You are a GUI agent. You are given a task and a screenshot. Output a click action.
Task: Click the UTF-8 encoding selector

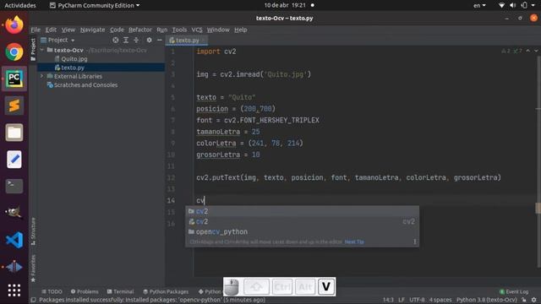(x=417, y=300)
